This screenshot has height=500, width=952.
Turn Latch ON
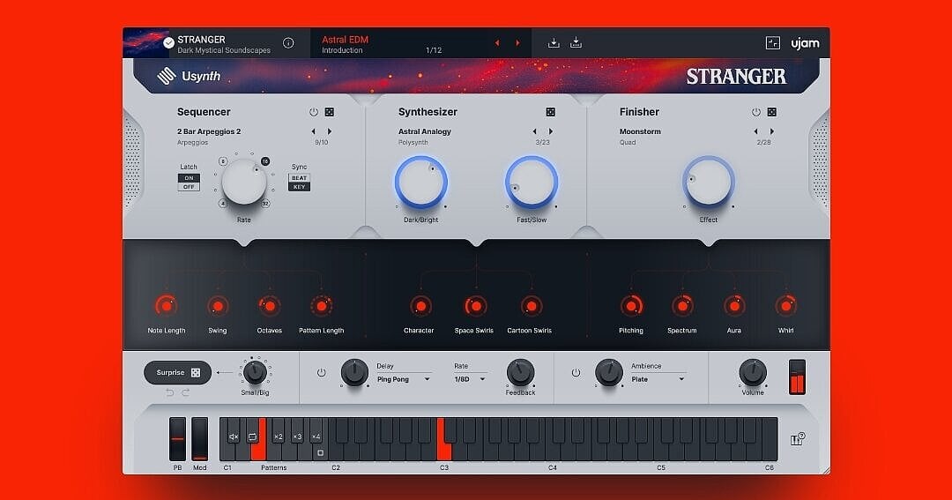(189, 177)
